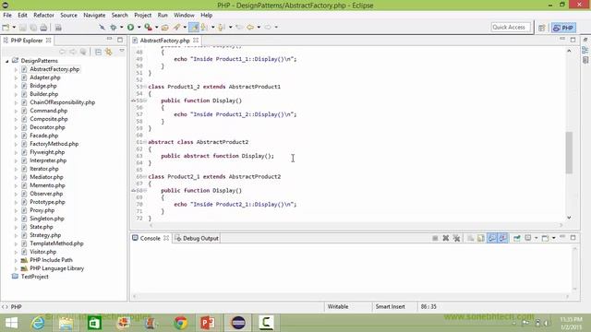The height and width of the screenshot is (332, 591).
Task: Open Chrome from the taskbar
Action: click(x=181, y=323)
